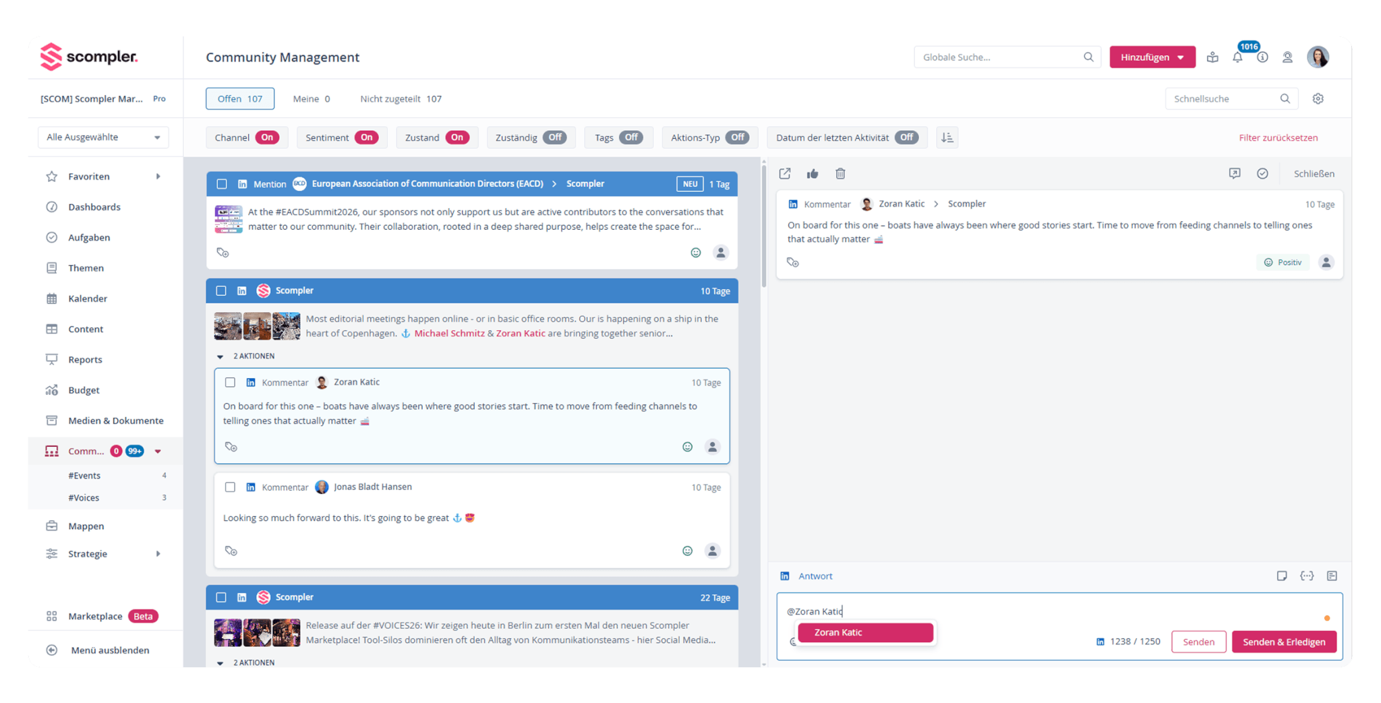The width and height of the screenshot is (1381, 703).
Task: Open Kalender in the sidebar
Action: 87,299
